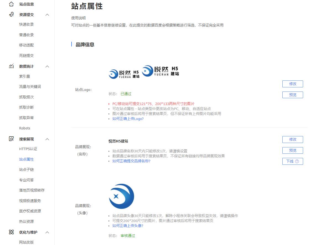Click the 优化与维护 section icon
The width and height of the screenshot is (323, 245).
[11, 232]
